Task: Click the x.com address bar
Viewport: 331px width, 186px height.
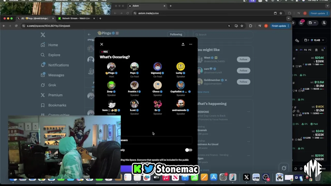Action: click(124, 26)
